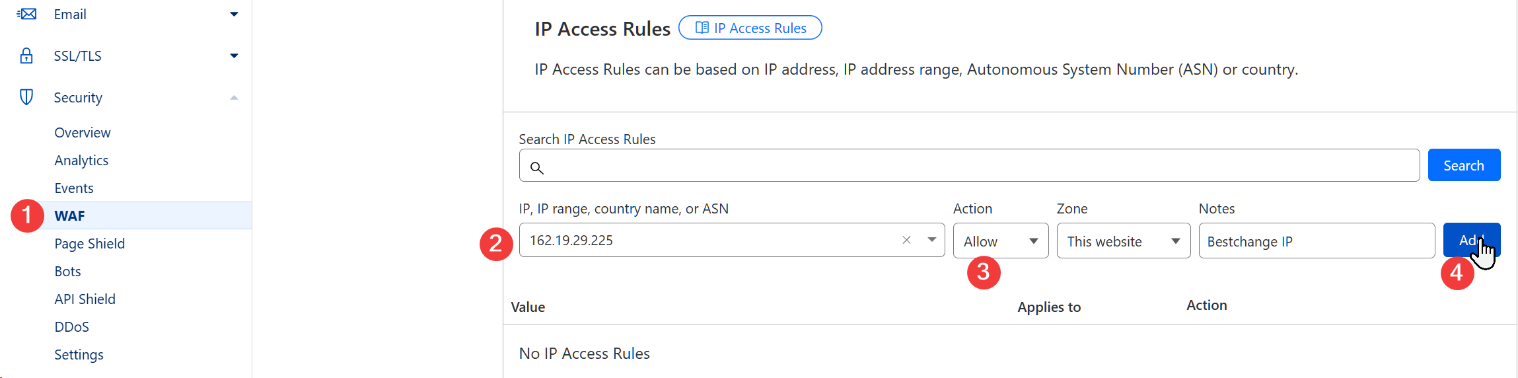Select WAF in the sidebar
Screen dimensions: 1518x378
coord(70,215)
